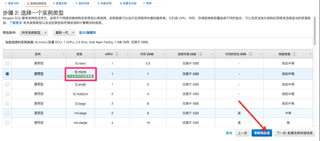This screenshot has height=141, width=320.
Task: Expand the 实例存储 column dropdown arrow
Action: tap(213, 54)
